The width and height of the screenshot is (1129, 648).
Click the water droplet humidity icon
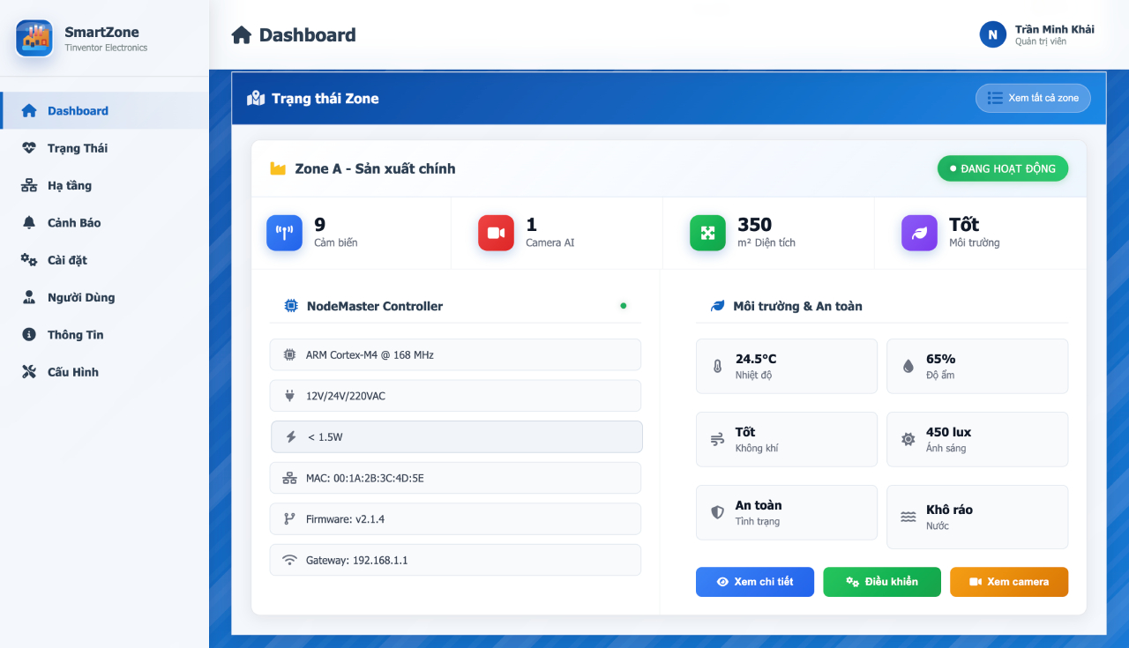908,366
